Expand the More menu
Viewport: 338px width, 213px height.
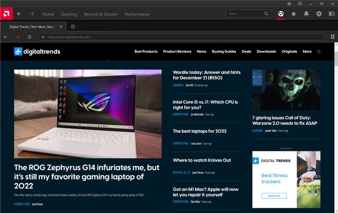(x=307, y=52)
